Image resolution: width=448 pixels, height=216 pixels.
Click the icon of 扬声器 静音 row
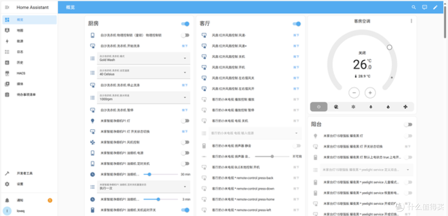click(204, 146)
